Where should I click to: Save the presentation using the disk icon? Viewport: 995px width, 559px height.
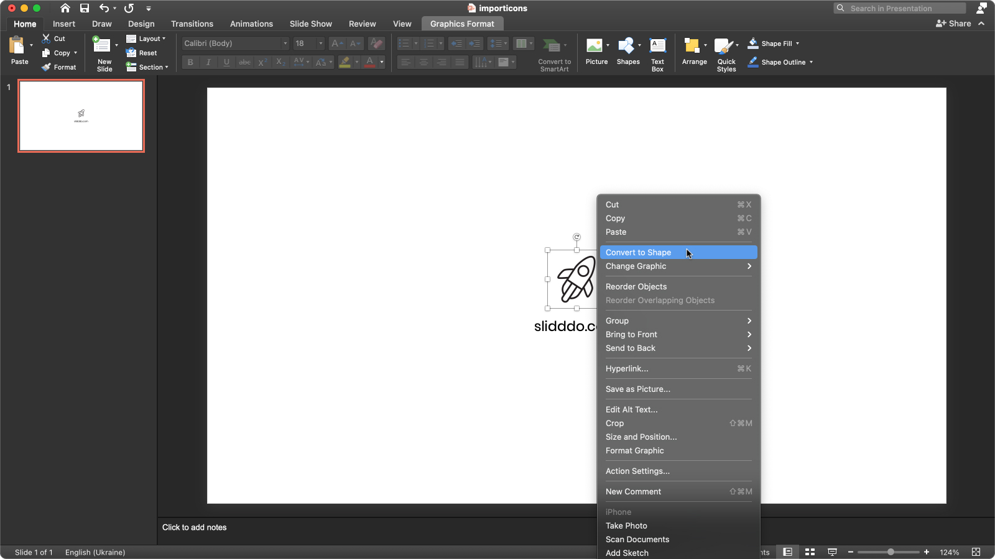pos(85,8)
